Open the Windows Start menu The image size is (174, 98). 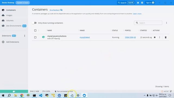[3, 96]
